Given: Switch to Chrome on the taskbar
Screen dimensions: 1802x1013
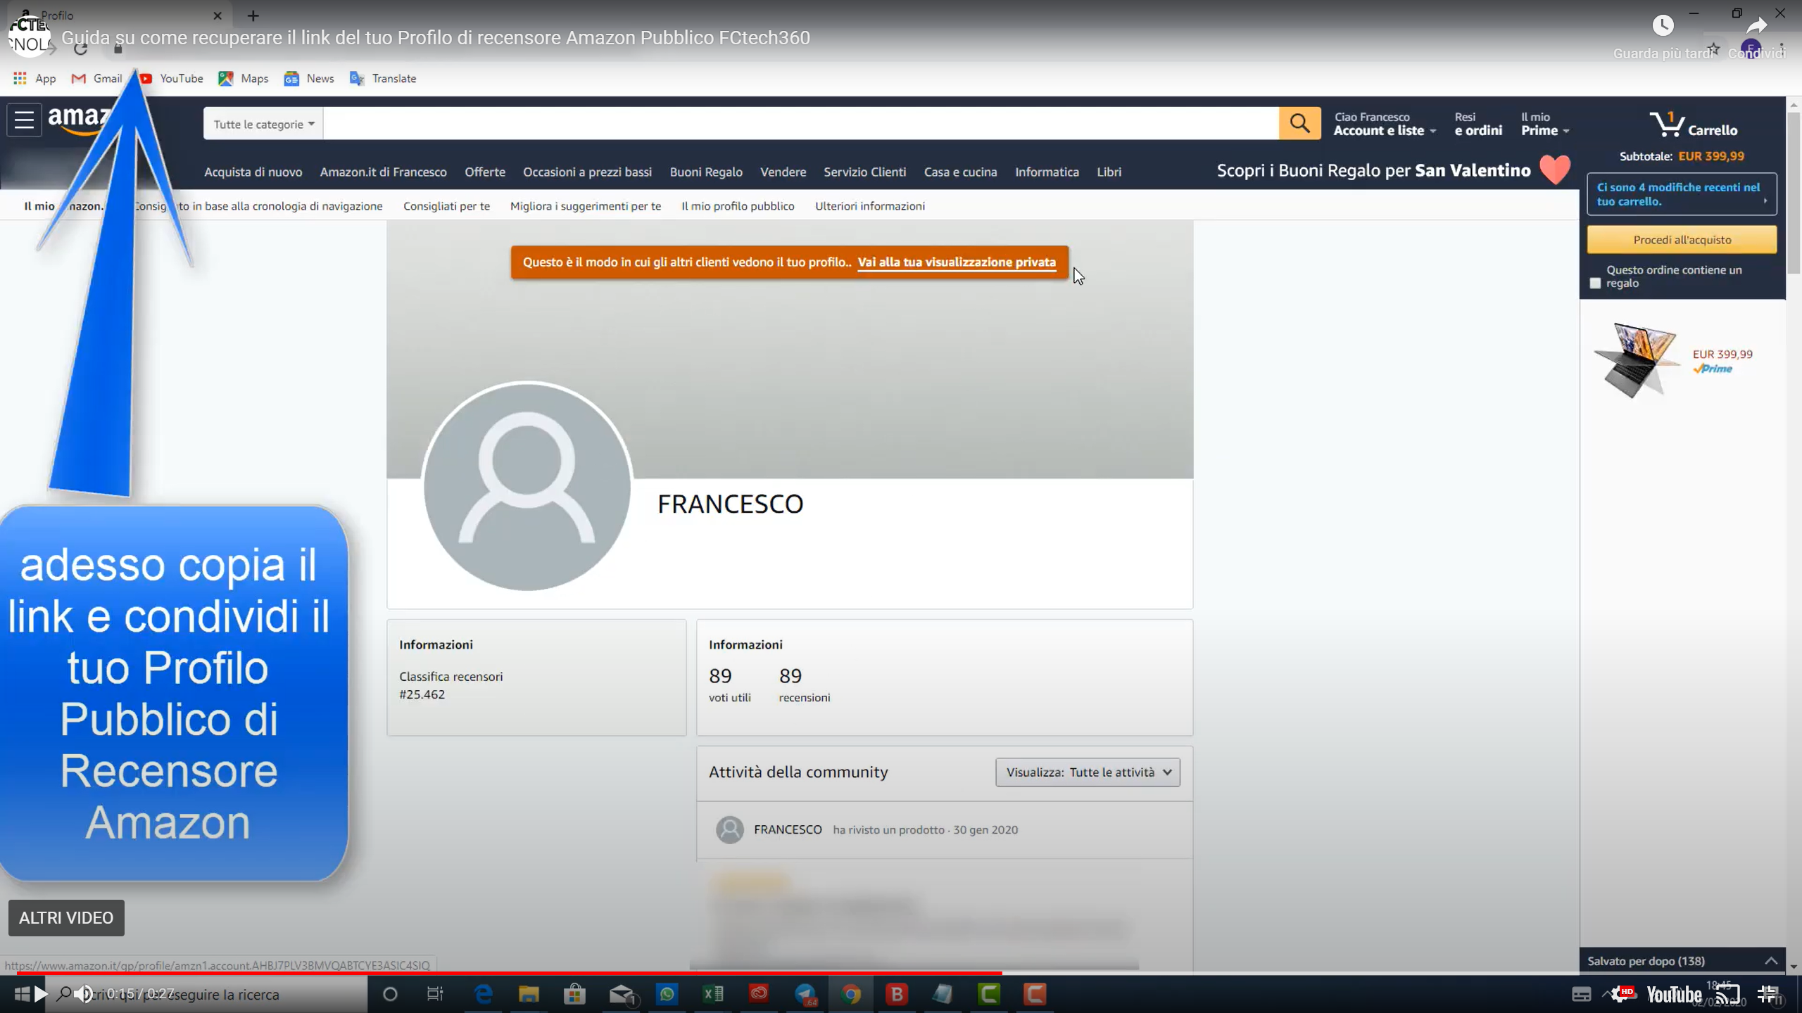Looking at the screenshot, I should [x=851, y=994].
